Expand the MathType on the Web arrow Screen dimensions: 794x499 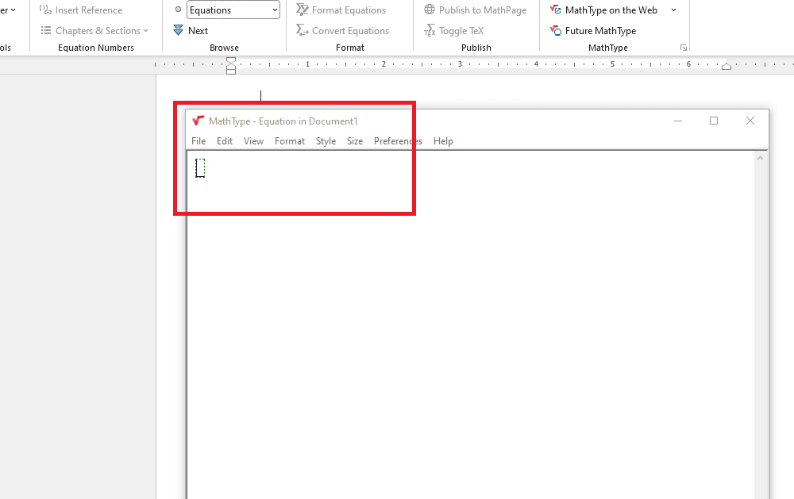click(673, 10)
